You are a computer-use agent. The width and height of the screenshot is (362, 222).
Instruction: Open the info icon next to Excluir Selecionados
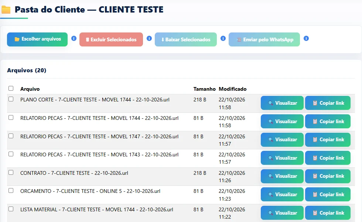click(x=149, y=38)
